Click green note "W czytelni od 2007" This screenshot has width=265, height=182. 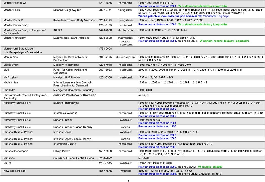click(x=210, y=167)
